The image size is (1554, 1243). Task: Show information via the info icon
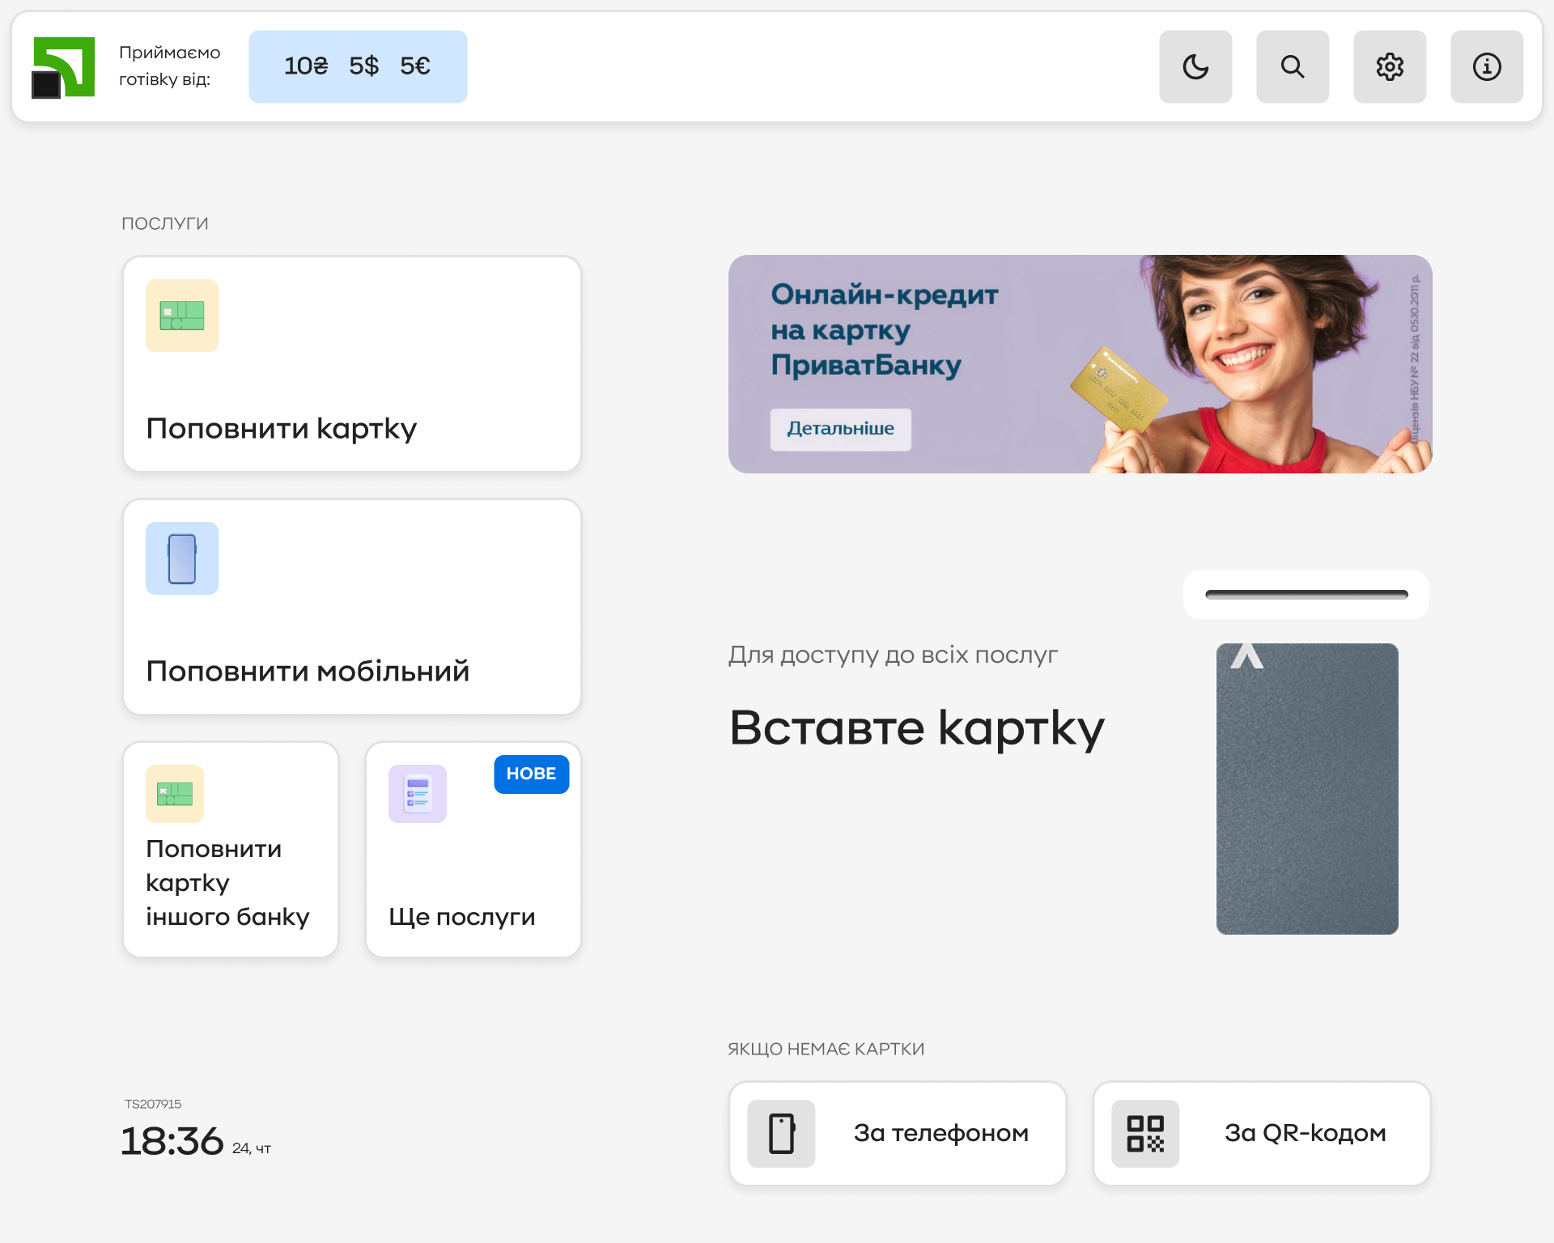pos(1487,66)
